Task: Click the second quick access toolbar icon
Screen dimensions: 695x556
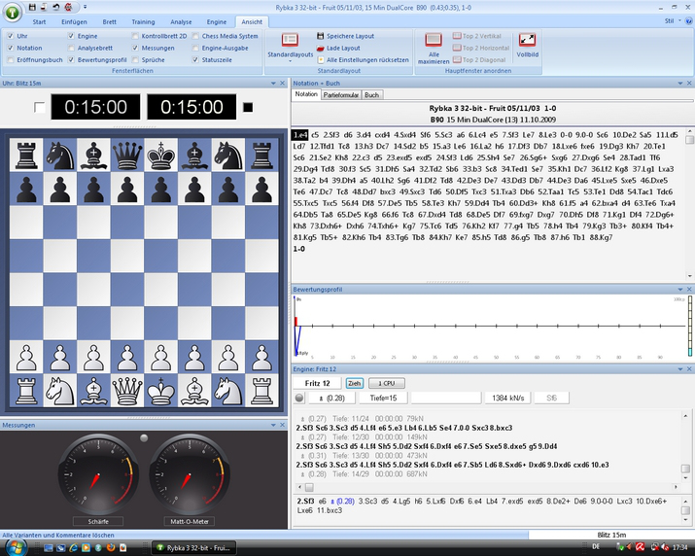Action: [44, 7]
